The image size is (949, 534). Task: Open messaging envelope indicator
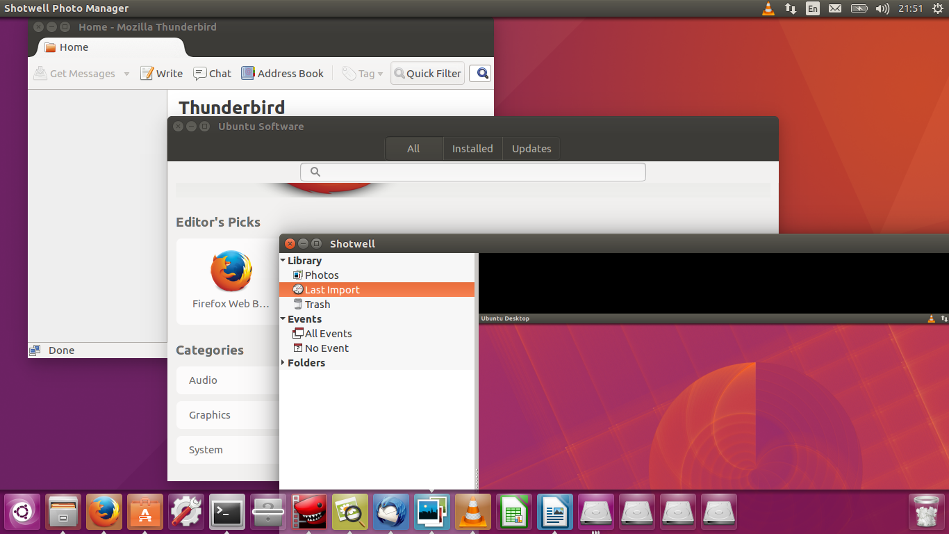(835, 8)
